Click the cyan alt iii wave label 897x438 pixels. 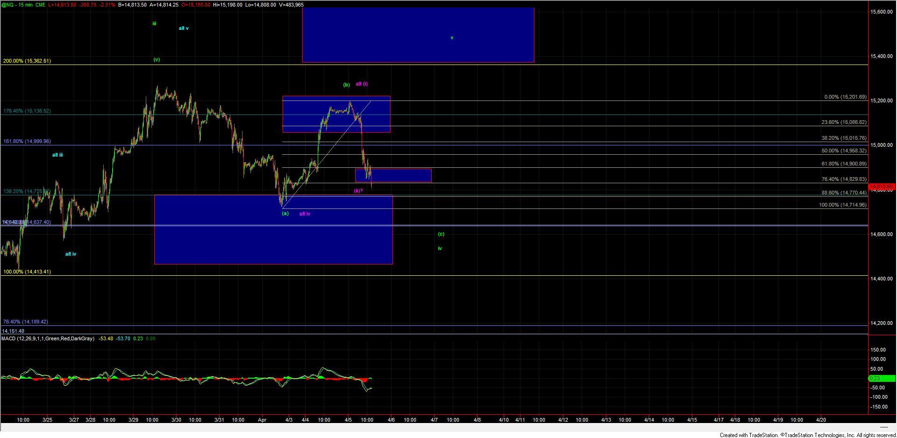57,155
